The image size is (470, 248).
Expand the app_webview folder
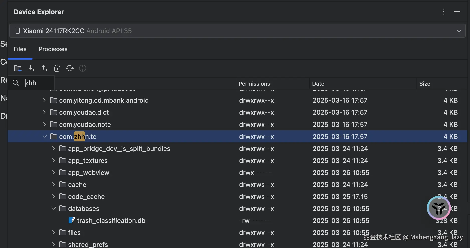53,172
